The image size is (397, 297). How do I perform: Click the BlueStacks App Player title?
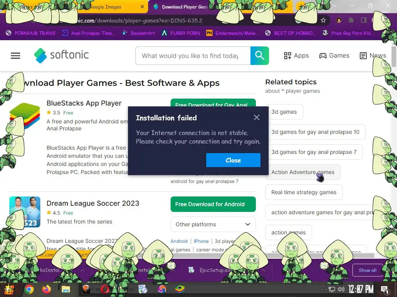84,103
